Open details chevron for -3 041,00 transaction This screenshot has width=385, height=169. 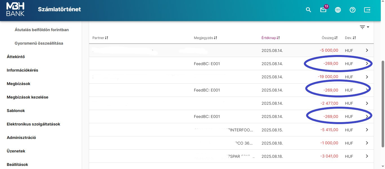click(367, 156)
